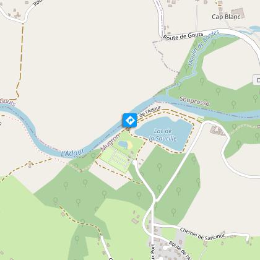
Task: Click the Gouts label at left edge
Action: pyautogui.click(x=7, y=102)
